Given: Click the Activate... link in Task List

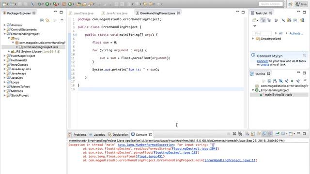Looking at the screenshot, I should tap(296, 33).
